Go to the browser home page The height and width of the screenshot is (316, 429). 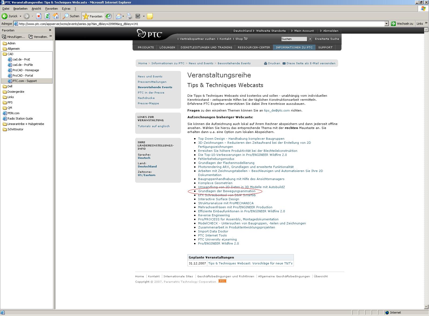coord(56,16)
